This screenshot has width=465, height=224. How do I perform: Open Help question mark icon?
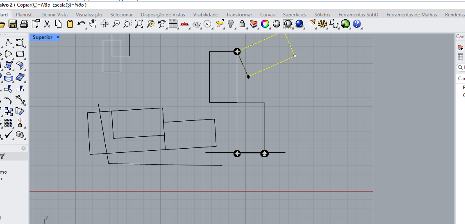(357, 24)
